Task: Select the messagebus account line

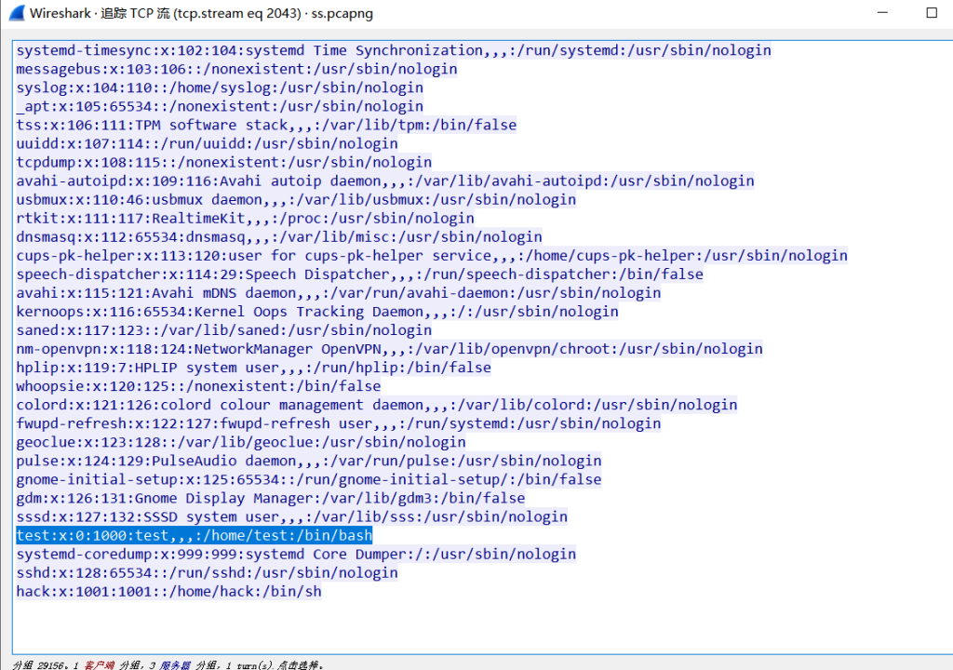Action: click(236, 69)
